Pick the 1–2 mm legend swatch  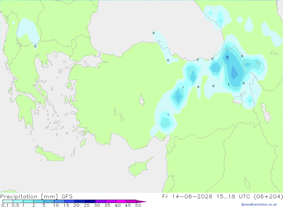28,201
